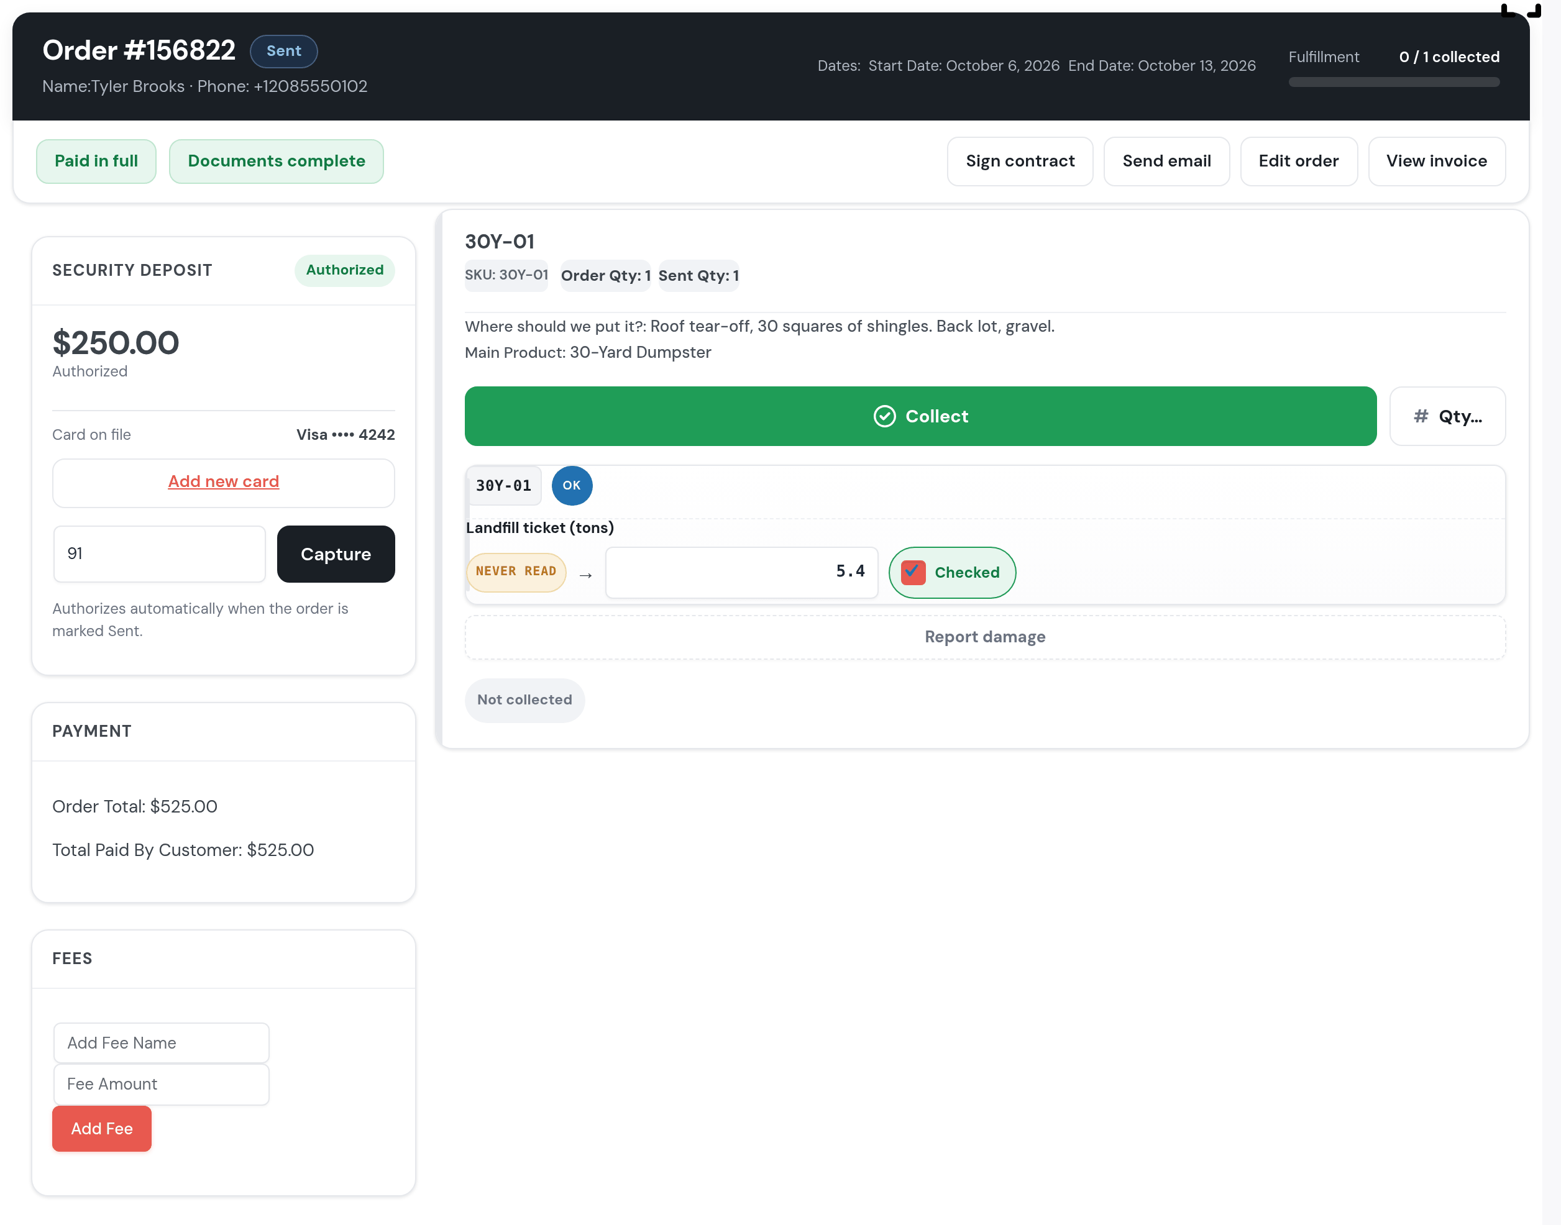Click the End Date: October 13, 2026 text

click(x=1162, y=65)
